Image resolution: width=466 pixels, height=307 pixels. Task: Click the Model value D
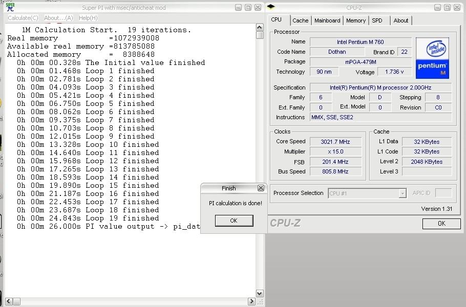pyautogui.click(x=380, y=97)
